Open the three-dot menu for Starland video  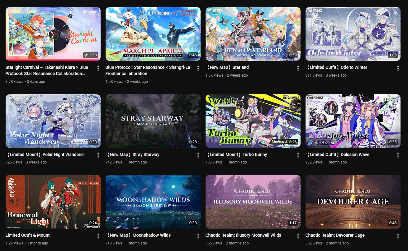point(298,68)
